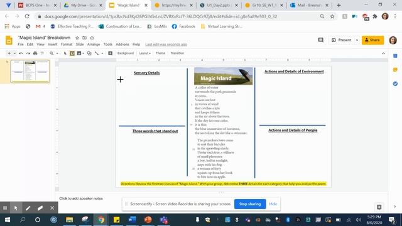The width and height of the screenshot is (402, 226).
Task: Click the Insert image icon
Action: 79,53
